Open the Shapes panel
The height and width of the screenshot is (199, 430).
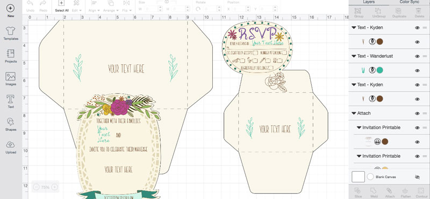pyautogui.click(x=11, y=124)
